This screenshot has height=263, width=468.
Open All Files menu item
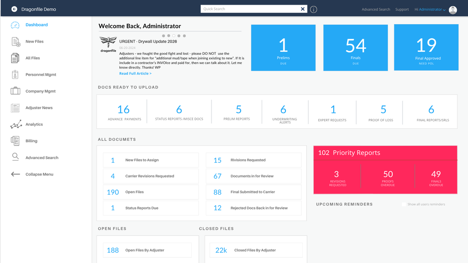click(x=33, y=58)
